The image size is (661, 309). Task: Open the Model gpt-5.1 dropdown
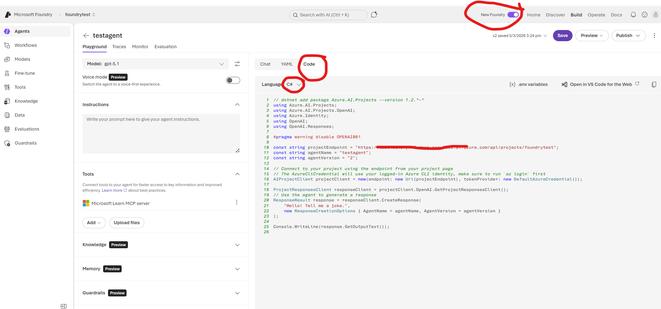[156, 64]
